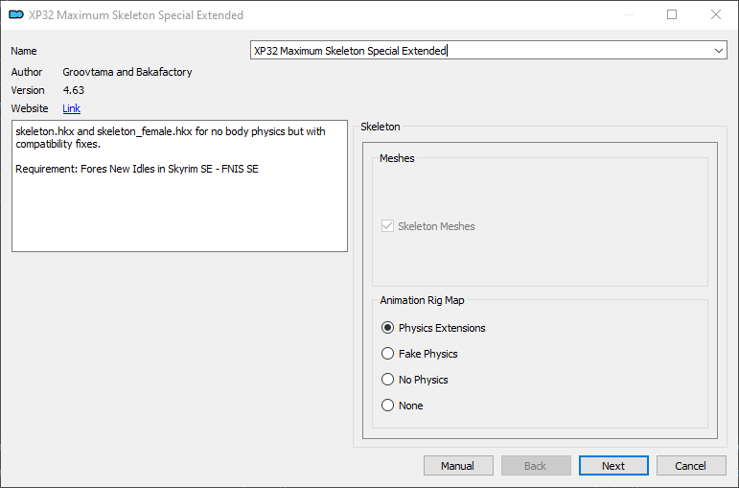Choose the No Physics radio option
739x488 pixels.
coord(415,380)
